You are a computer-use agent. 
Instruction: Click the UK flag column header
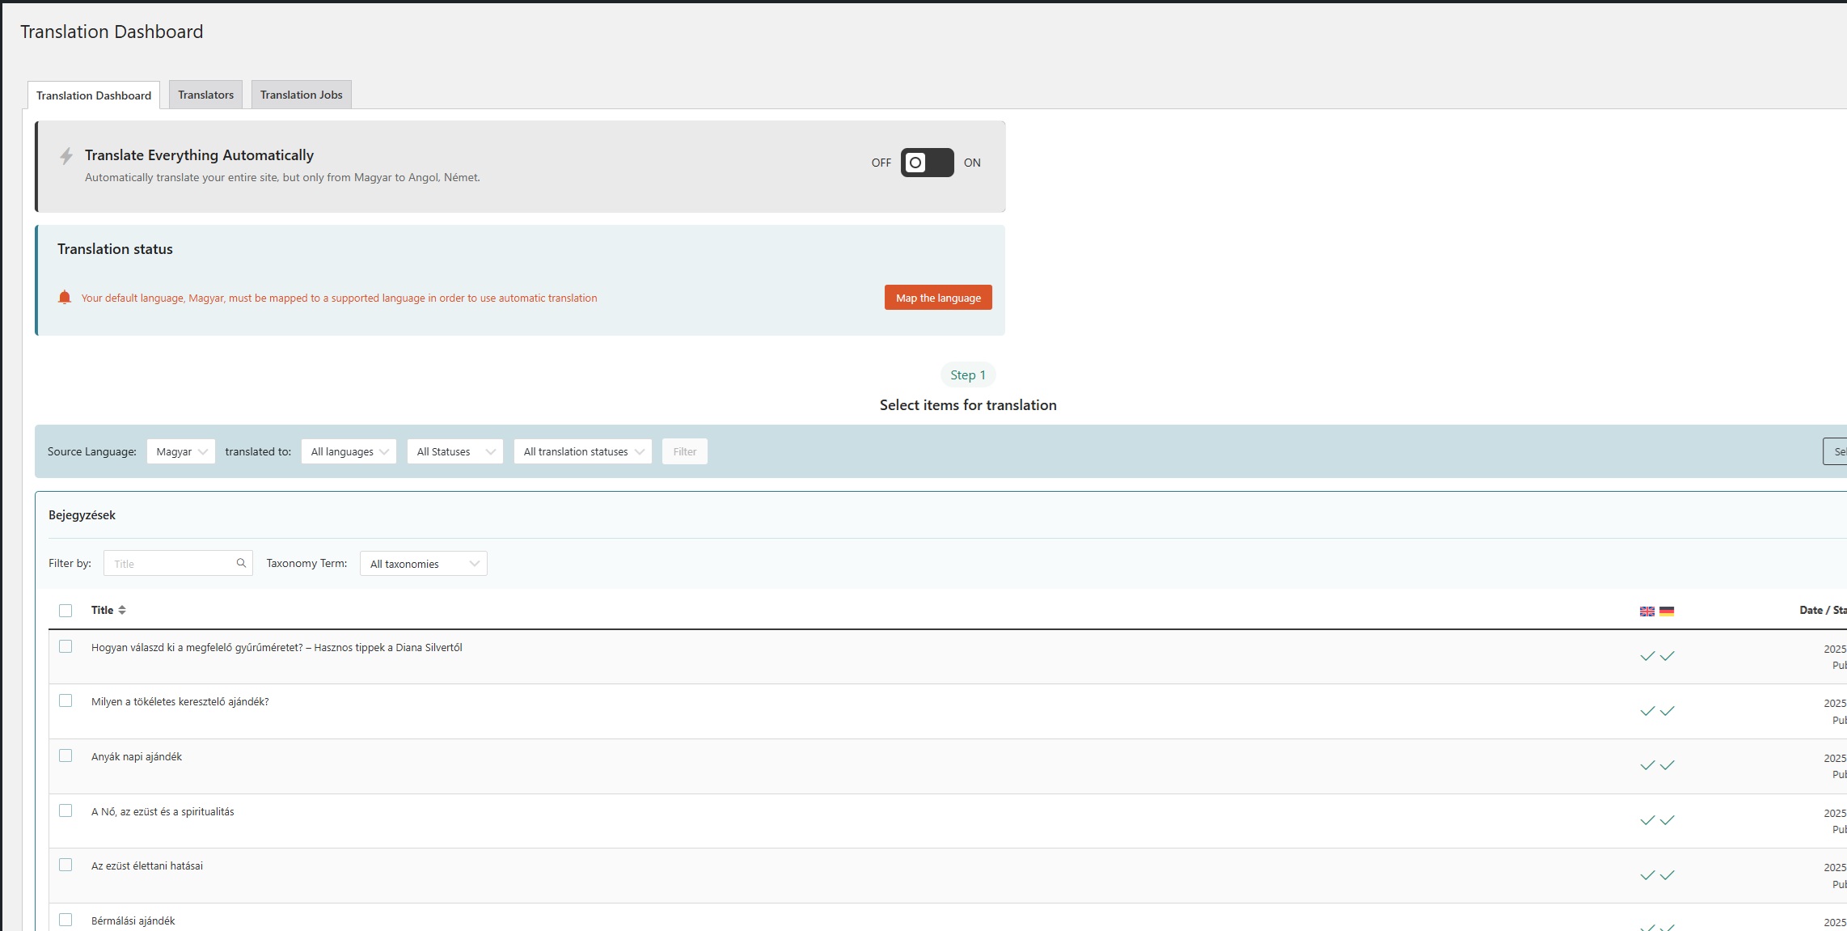click(1646, 611)
